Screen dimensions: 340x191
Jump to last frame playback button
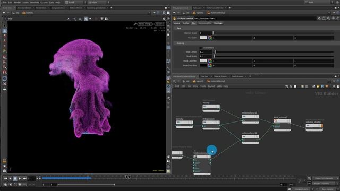[x=24, y=178]
